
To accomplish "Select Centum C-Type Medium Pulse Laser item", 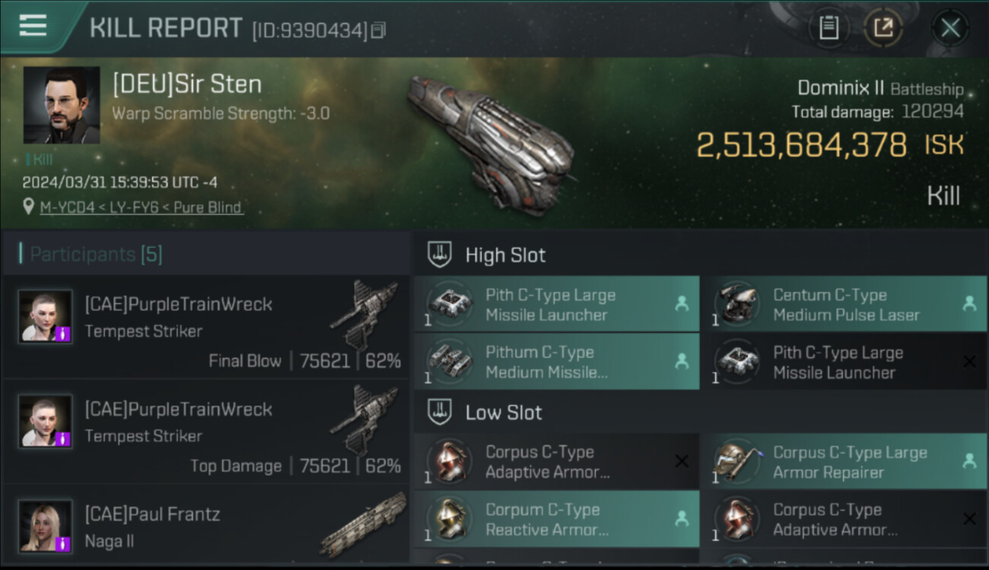I will click(844, 305).
